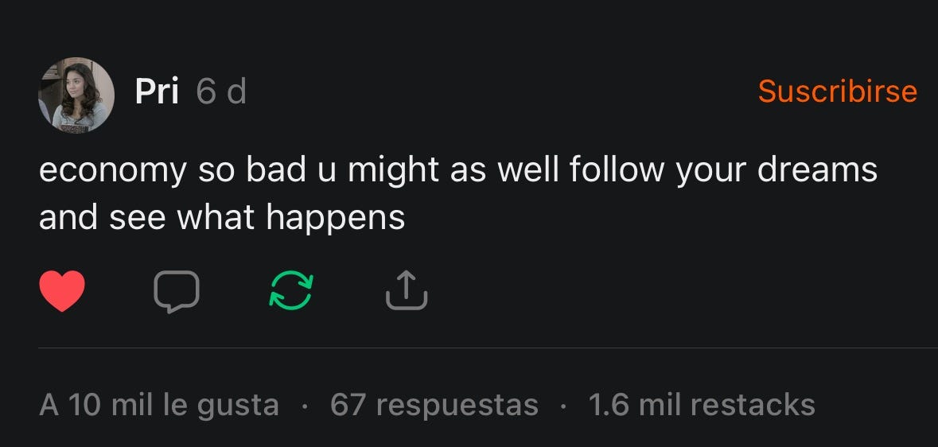The width and height of the screenshot is (938, 447).
Task: Unlike the post via the red heart
Action: click(62, 291)
